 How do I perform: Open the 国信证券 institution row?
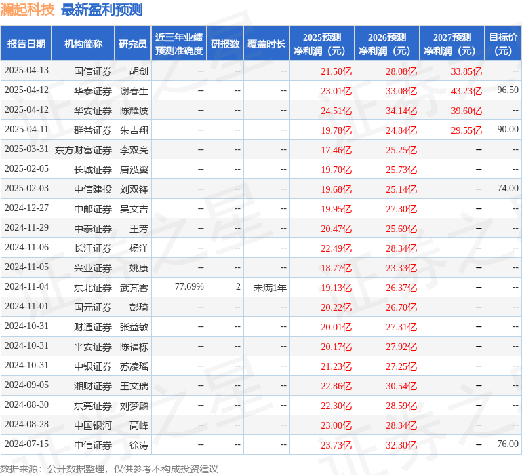tap(93, 71)
